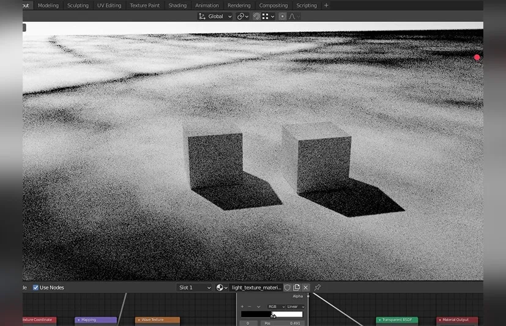Collapse the Transparent BSDF node
Image resolution: width=506 pixels, height=326 pixels.
pyautogui.click(x=380, y=320)
